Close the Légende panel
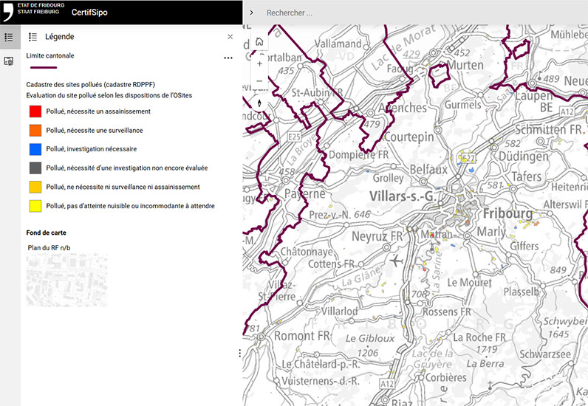This screenshot has width=588, height=406. pyautogui.click(x=230, y=37)
